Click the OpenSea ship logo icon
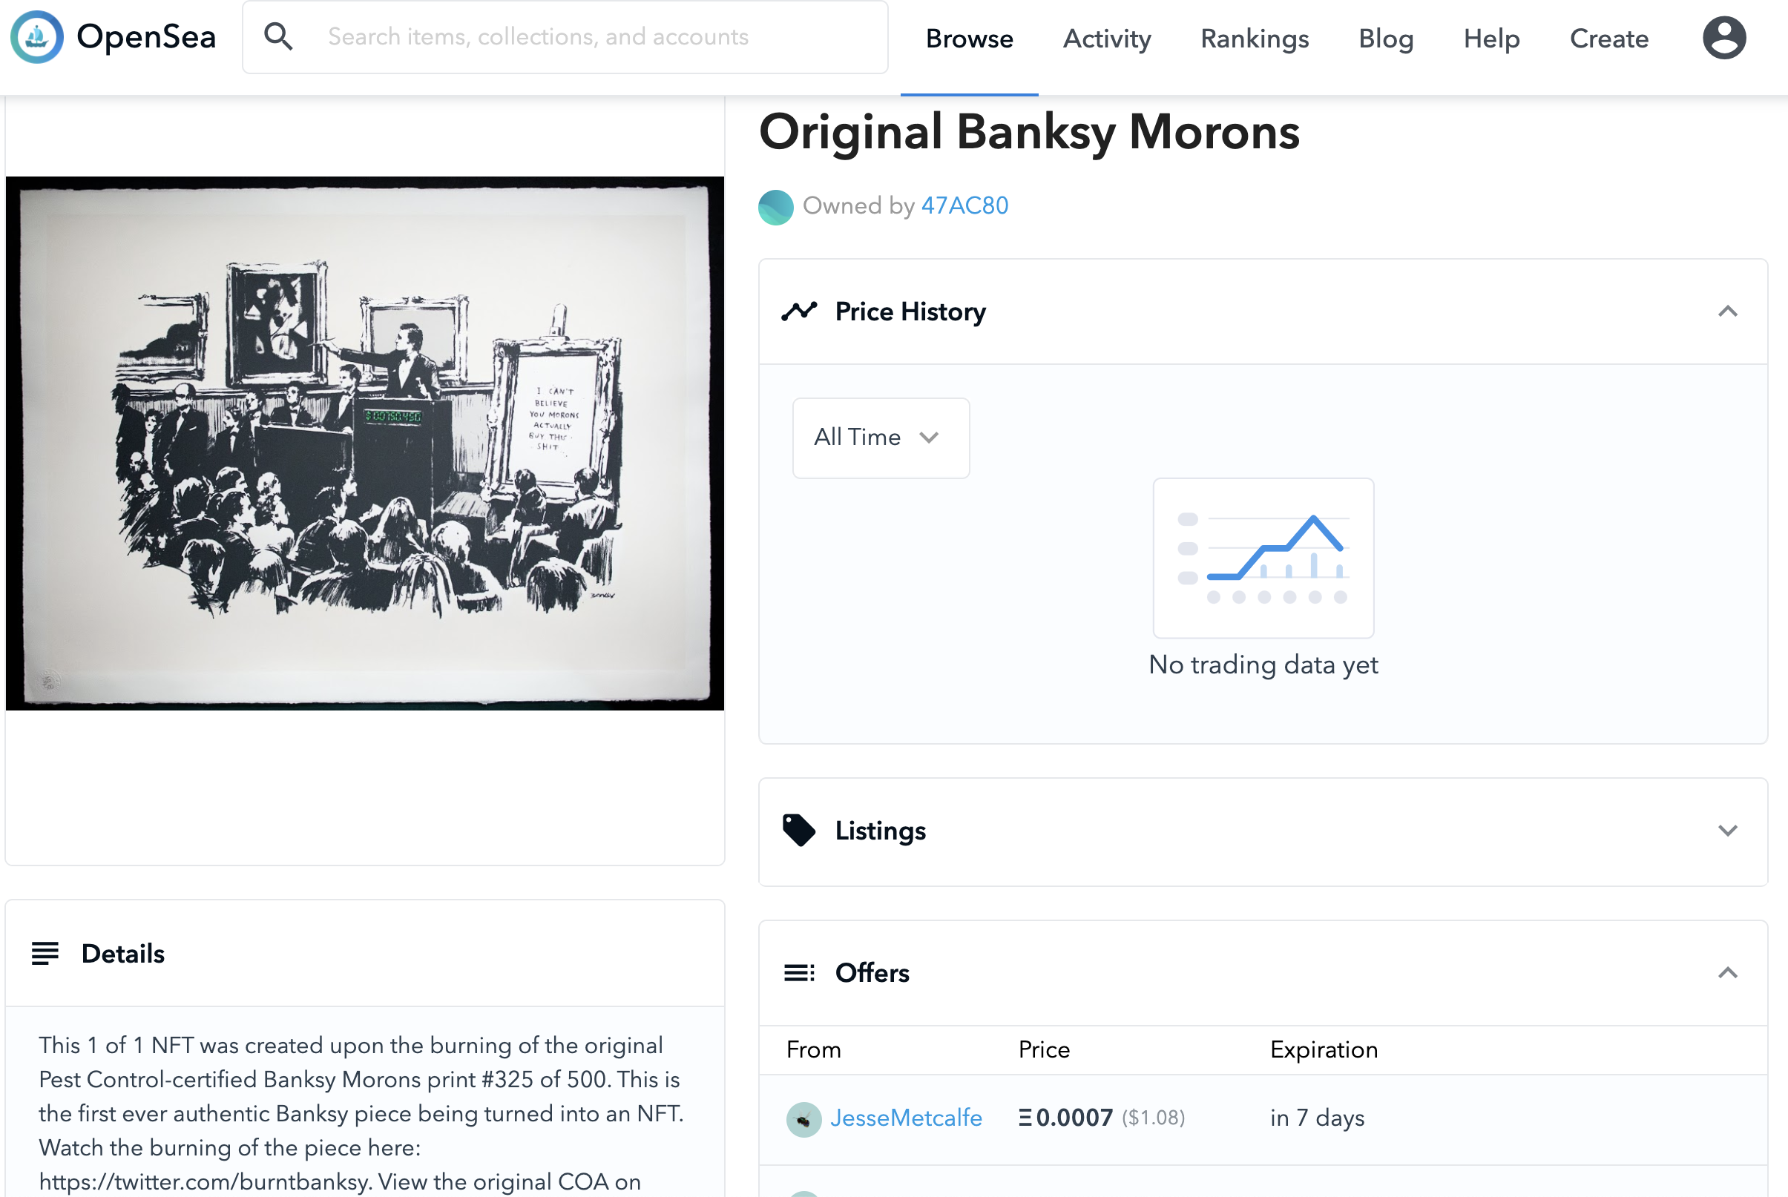 (36, 36)
